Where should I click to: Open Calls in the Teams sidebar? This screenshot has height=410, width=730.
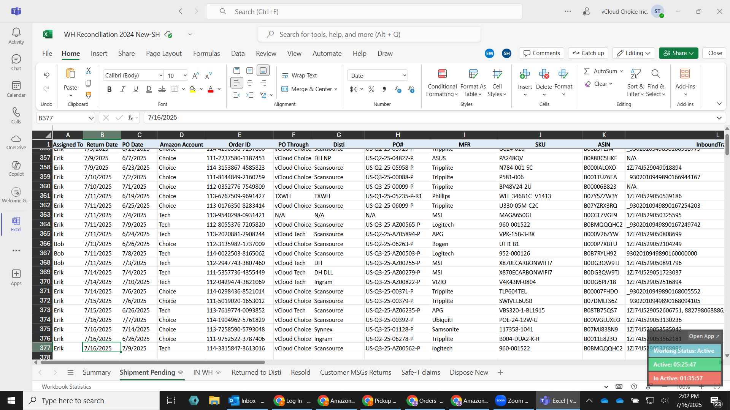coord(16,116)
